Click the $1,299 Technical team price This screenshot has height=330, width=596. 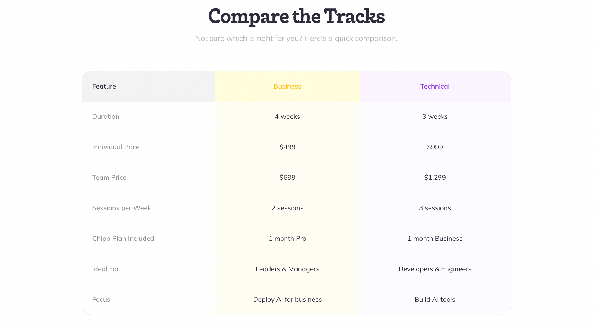pyautogui.click(x=435, y=178)
